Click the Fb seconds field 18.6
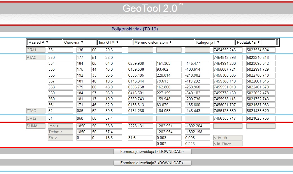The height and width of the screenshot is (174, 293). coord(113,138)
